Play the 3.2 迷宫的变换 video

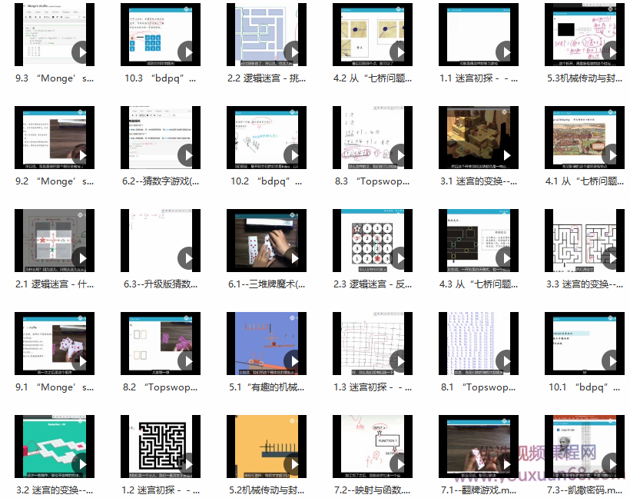[x=82, y=464]
